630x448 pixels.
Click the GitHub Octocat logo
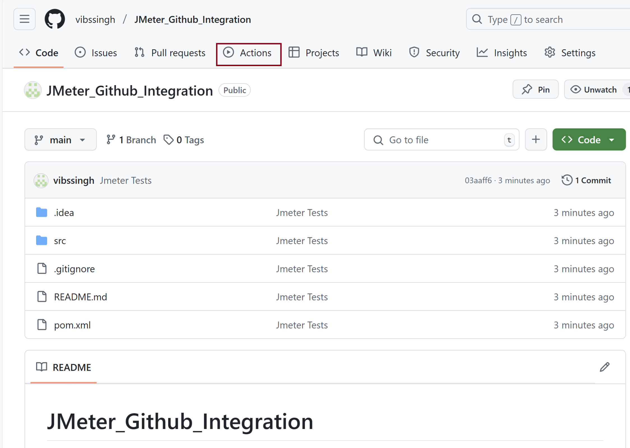click(55, 19)
